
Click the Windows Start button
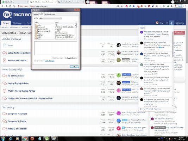point(3,139)
